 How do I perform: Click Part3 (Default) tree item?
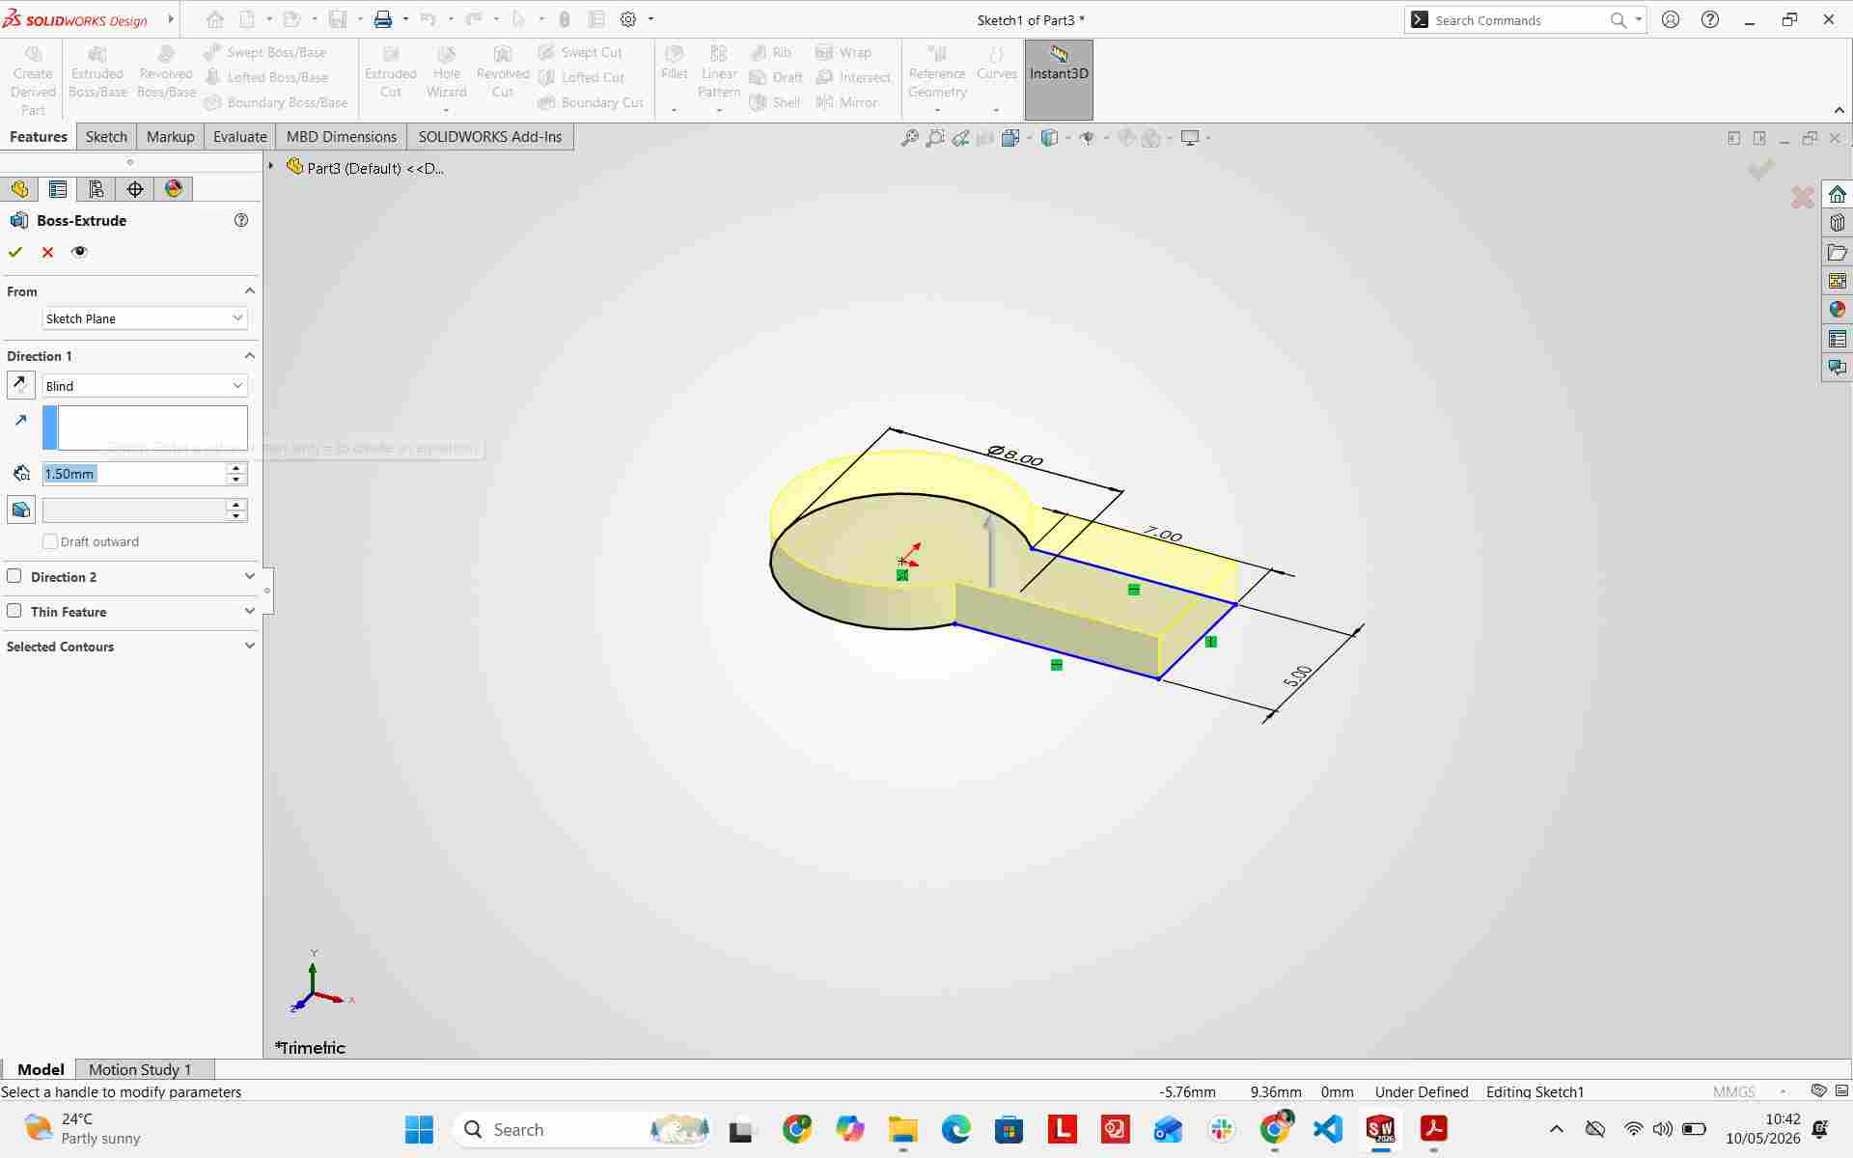(365, 168)
